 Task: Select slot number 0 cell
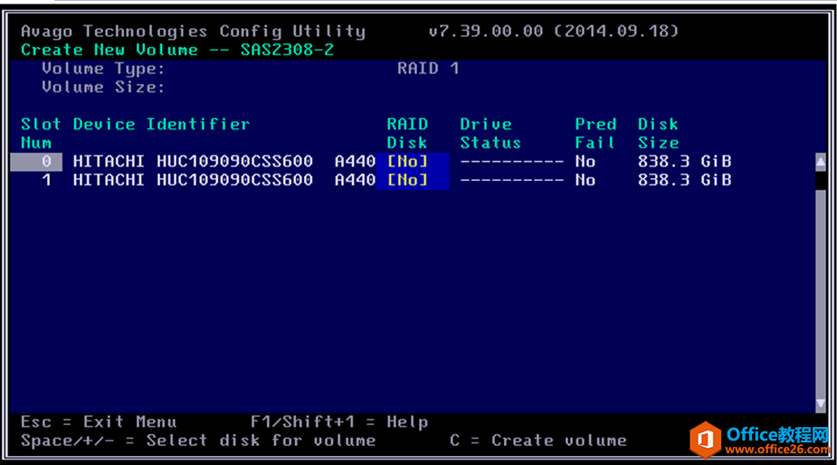coord(36,162)
